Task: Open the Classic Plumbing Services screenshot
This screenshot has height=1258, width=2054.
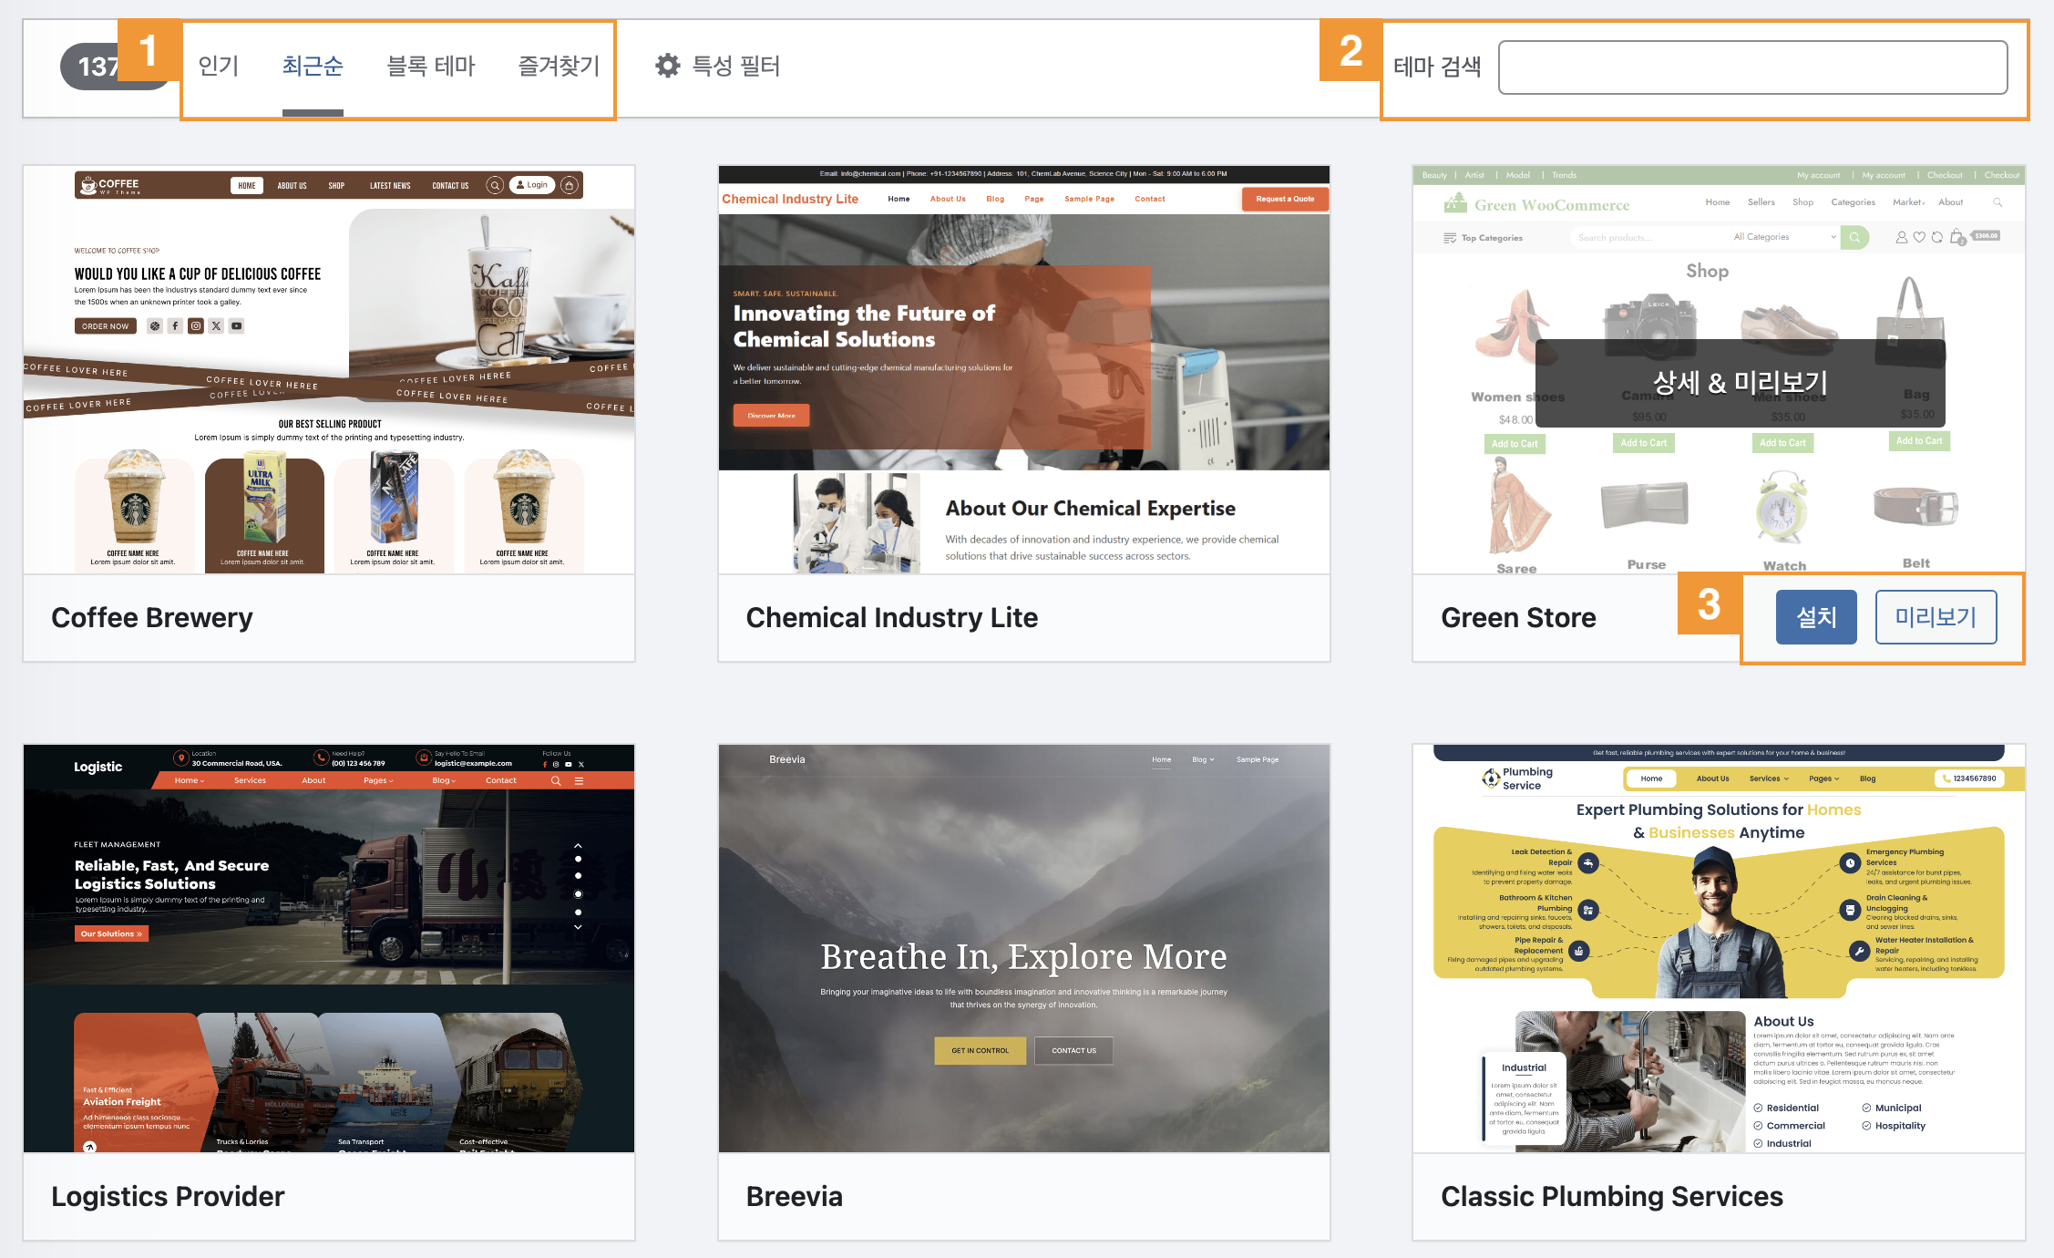Action: click(x=1719, y=948)
